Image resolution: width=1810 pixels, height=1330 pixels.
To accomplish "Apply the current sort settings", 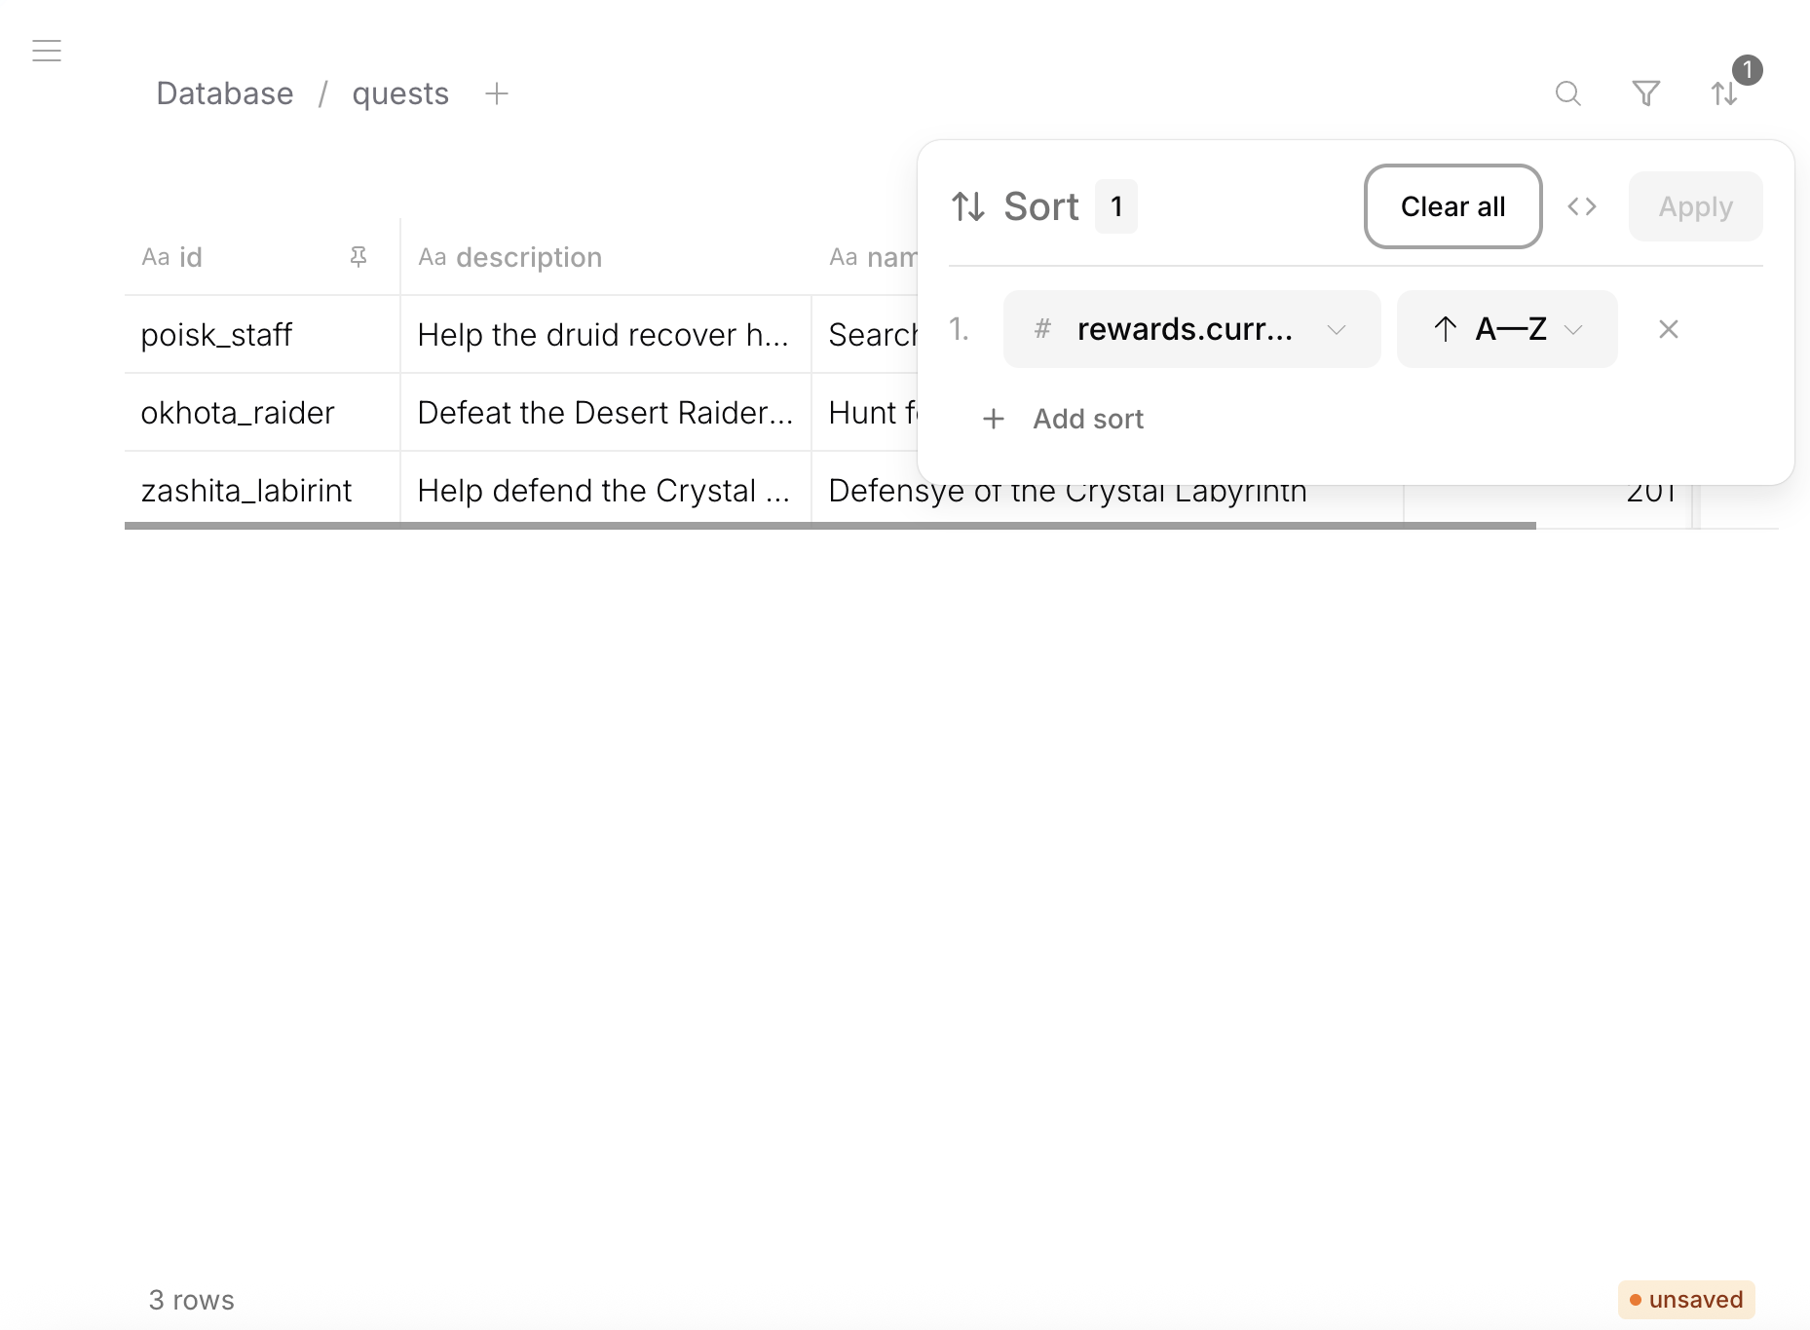I will pos(1695,206).
